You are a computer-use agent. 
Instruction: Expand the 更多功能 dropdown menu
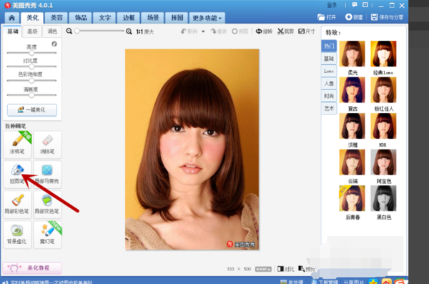(207, 18)
